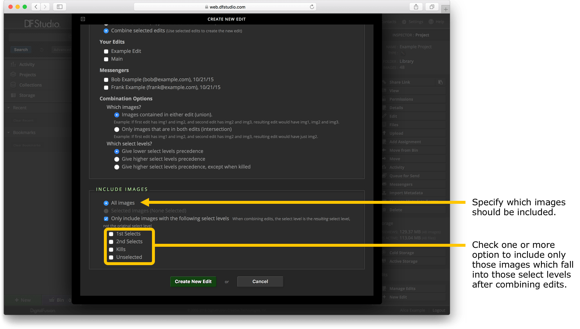The image size is (580, 329).
Task: Select Only images in both edits (intersection)
Action: [117, 130]
